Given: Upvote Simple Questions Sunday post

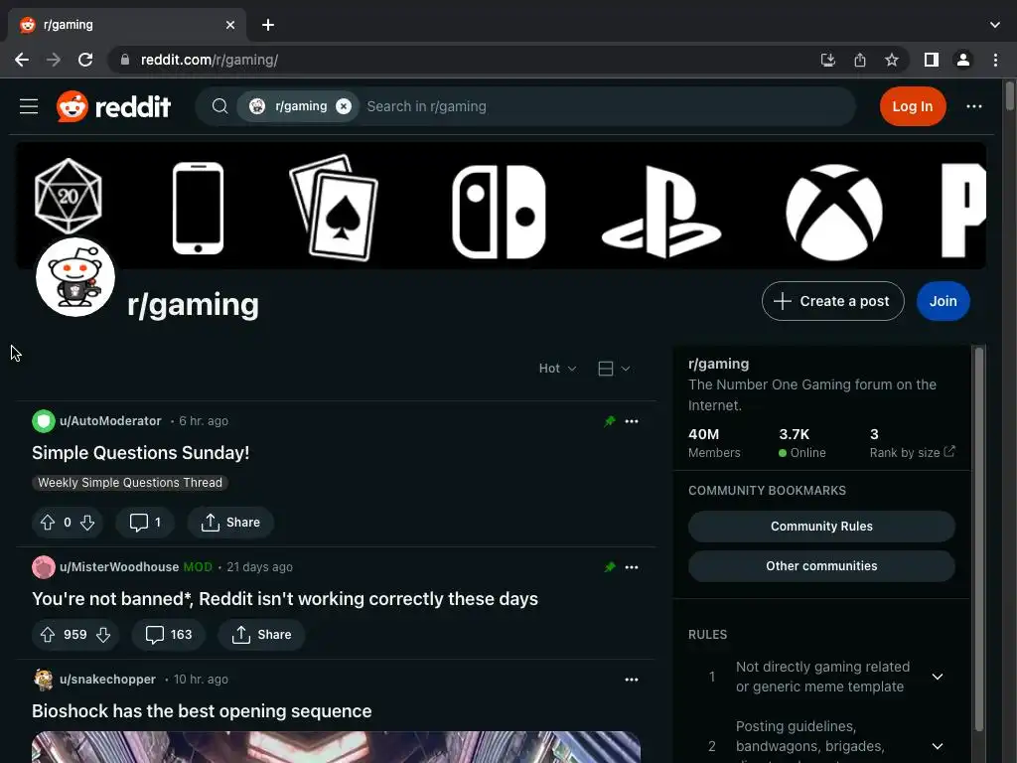Looking at the screenshot, I should 48,523.
